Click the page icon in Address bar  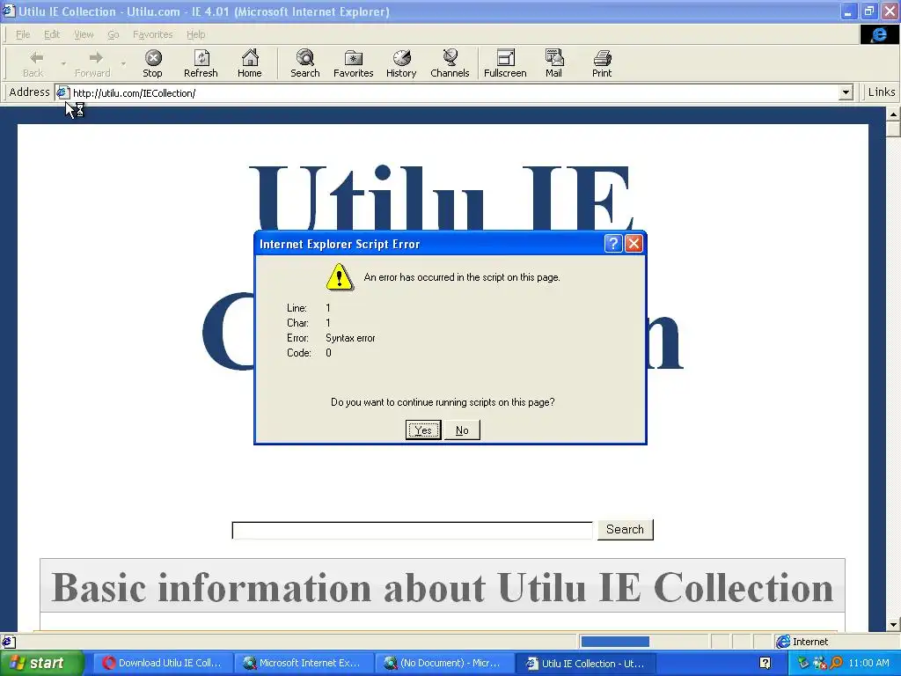pyautogui.click(x=62, y=92)
